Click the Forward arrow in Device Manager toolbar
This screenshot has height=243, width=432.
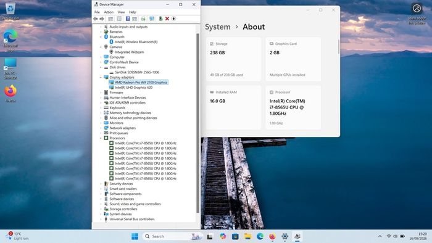click(x=102, y=19)
